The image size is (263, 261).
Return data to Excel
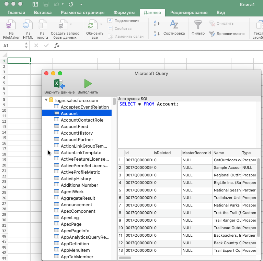[x=59, y=87]
